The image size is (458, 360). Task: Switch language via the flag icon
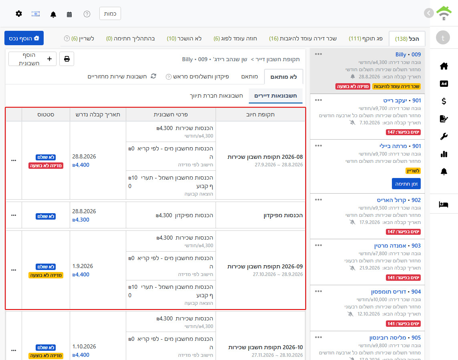point(36,14)
